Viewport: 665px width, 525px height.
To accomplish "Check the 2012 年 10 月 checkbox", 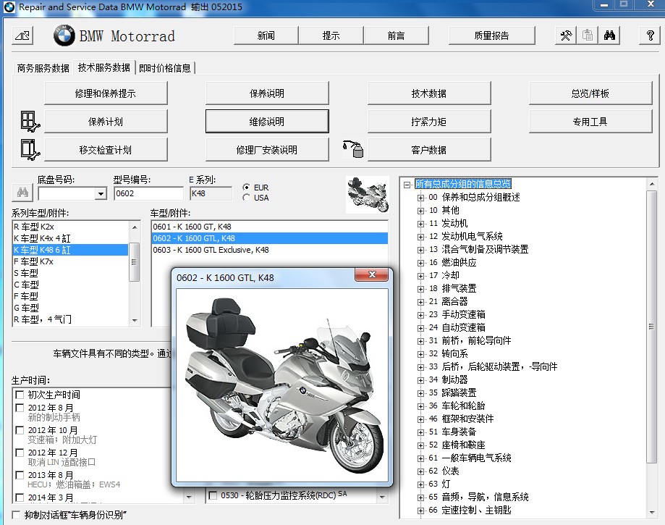I will tap(20, 430).
